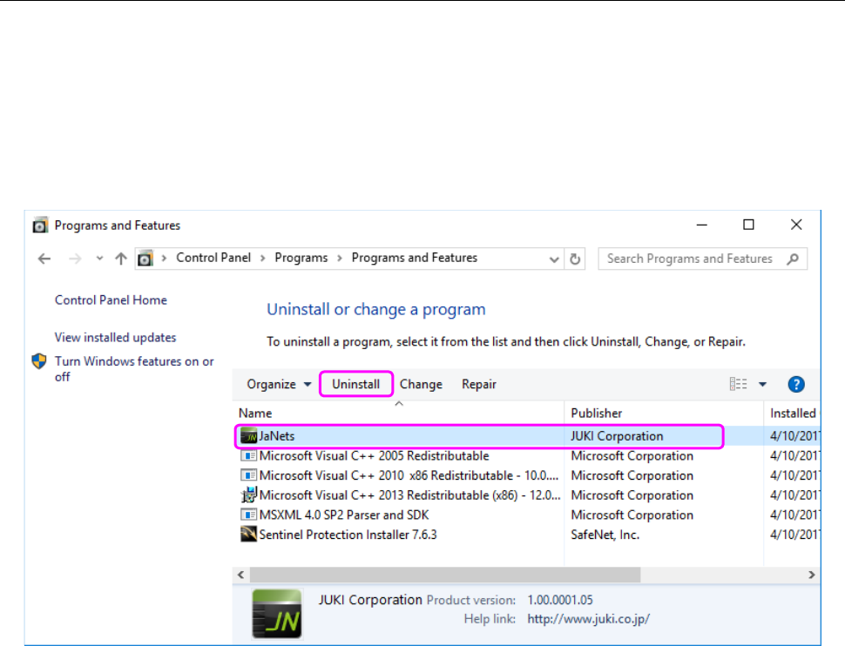This screenshot has width=845, height=646.
Task: Click the SafeNet, Inc. publisher cell
Action: (605, 535)
